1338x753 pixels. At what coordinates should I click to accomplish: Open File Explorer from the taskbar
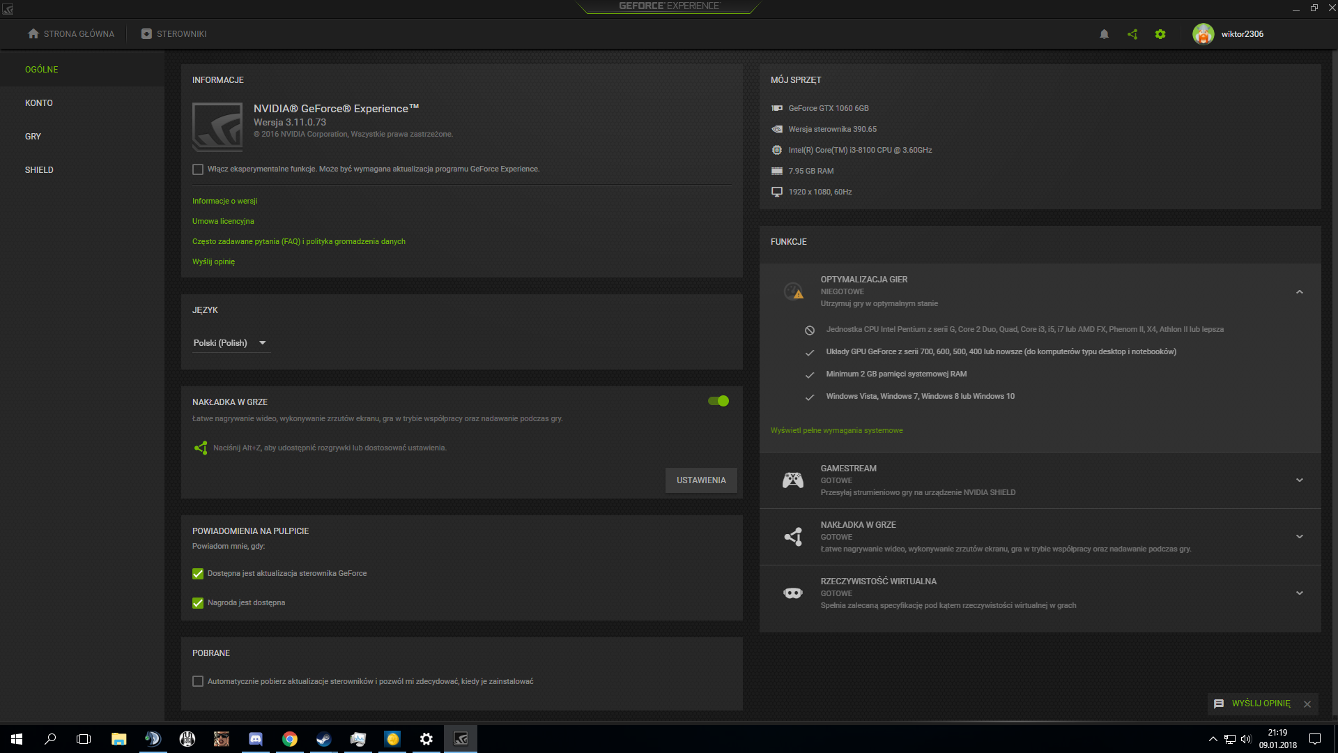tap(118, 739)
